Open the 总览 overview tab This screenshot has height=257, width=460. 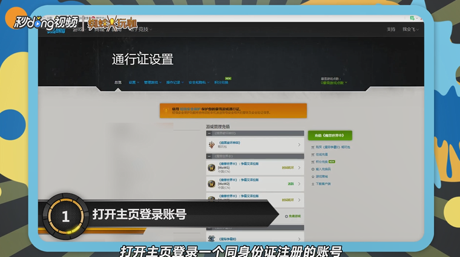[x=118, y=82]
